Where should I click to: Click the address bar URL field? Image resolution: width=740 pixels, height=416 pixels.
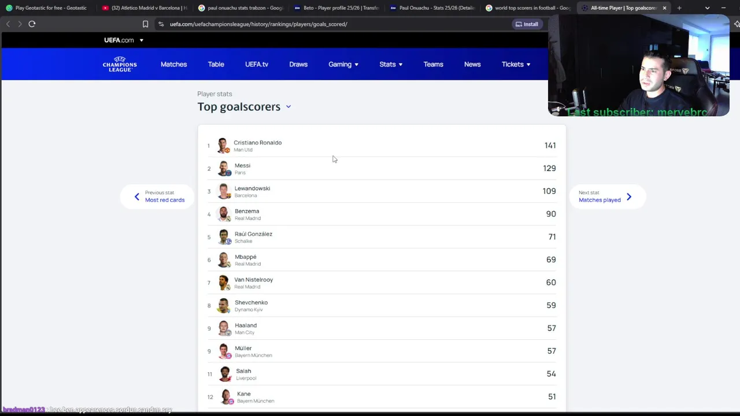click(x=335, y=24)
